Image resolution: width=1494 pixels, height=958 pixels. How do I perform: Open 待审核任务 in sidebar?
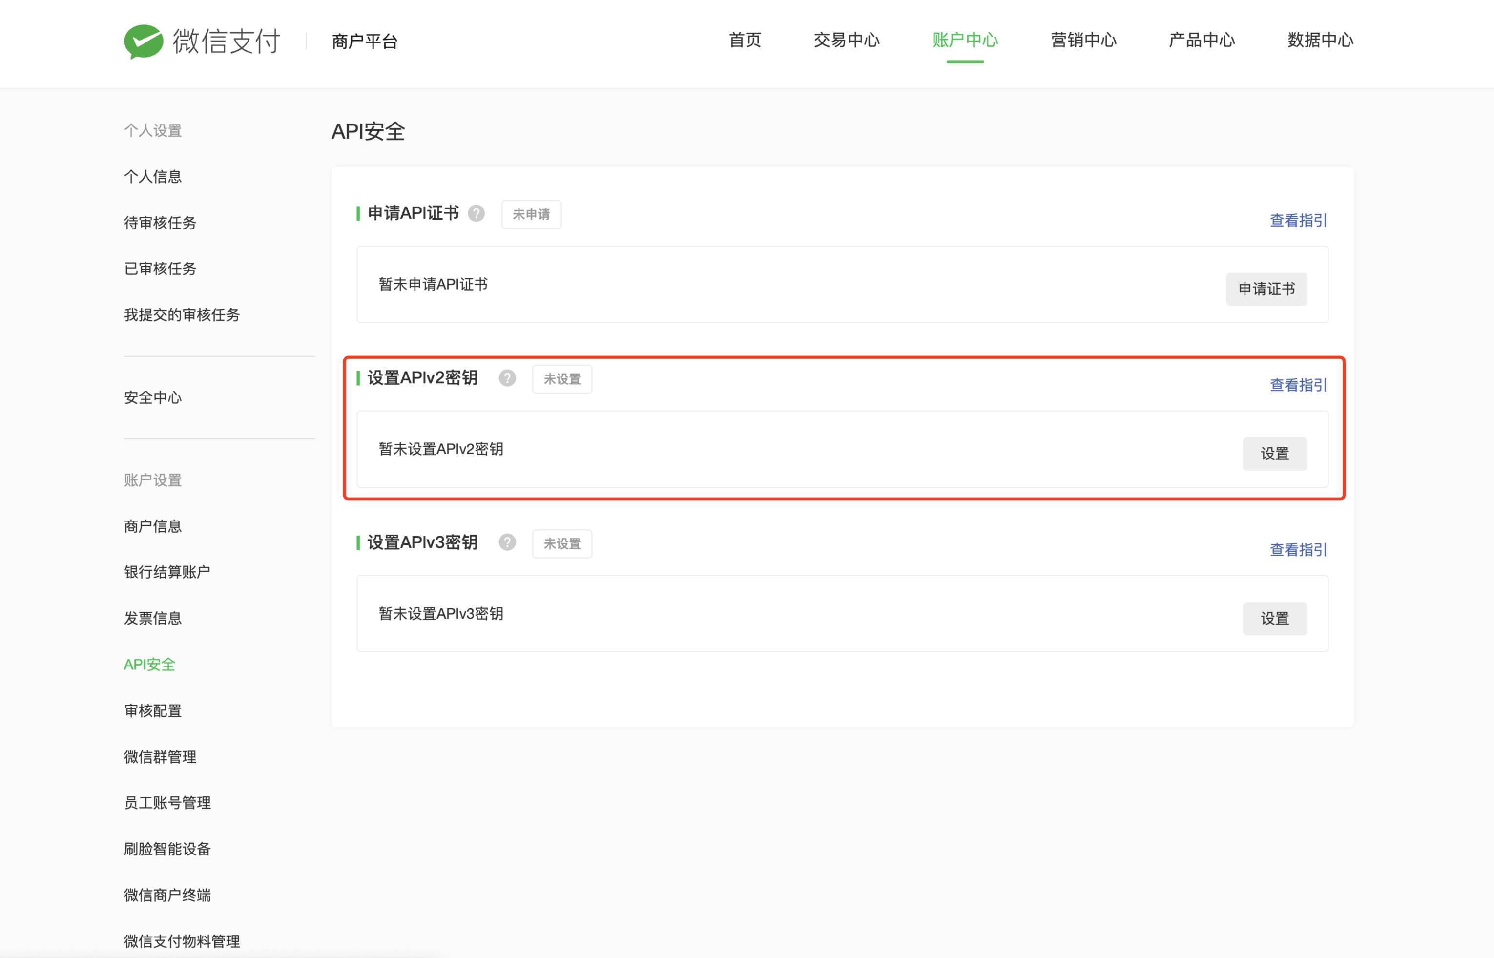tap(160, 223)
